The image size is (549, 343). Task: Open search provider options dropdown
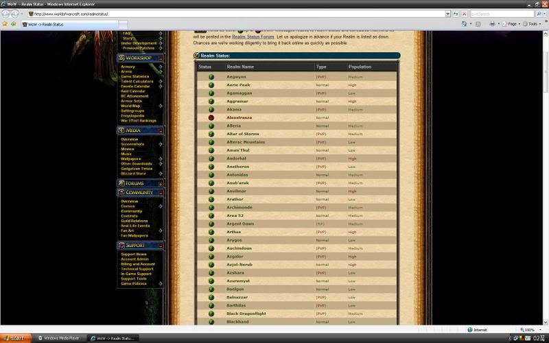click(544, 14)
